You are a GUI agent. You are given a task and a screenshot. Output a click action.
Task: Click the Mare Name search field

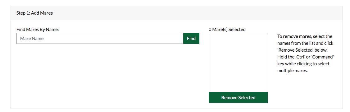coord(100,39)
